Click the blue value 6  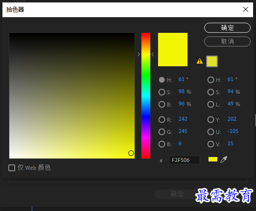180,144
